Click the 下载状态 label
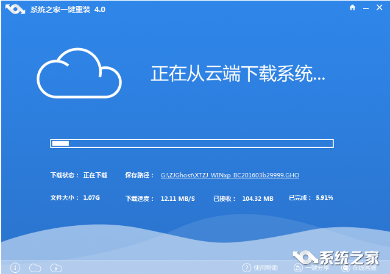Screen dimensions: 390x274 (65, 175)
